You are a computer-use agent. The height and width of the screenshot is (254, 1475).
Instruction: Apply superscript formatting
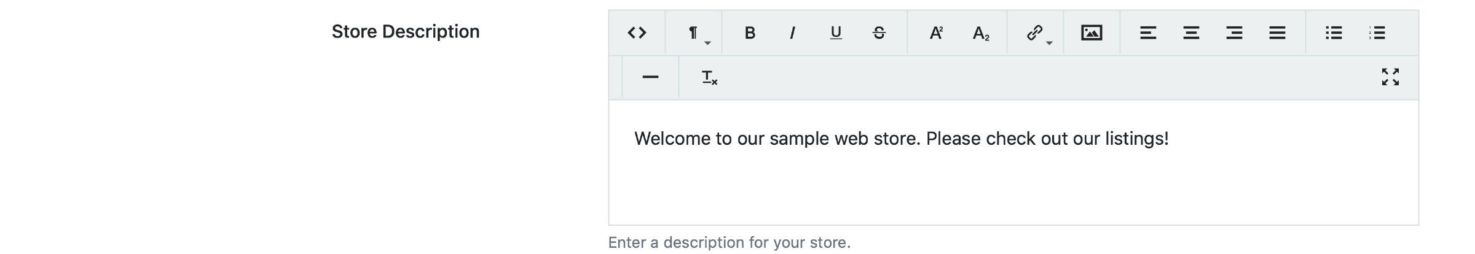[x=936, y=33]
